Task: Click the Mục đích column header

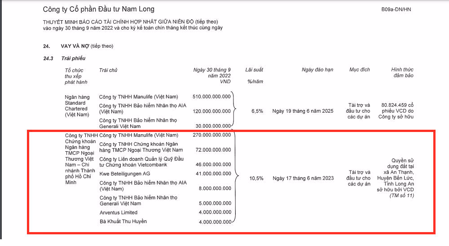Action: (359, 70)
